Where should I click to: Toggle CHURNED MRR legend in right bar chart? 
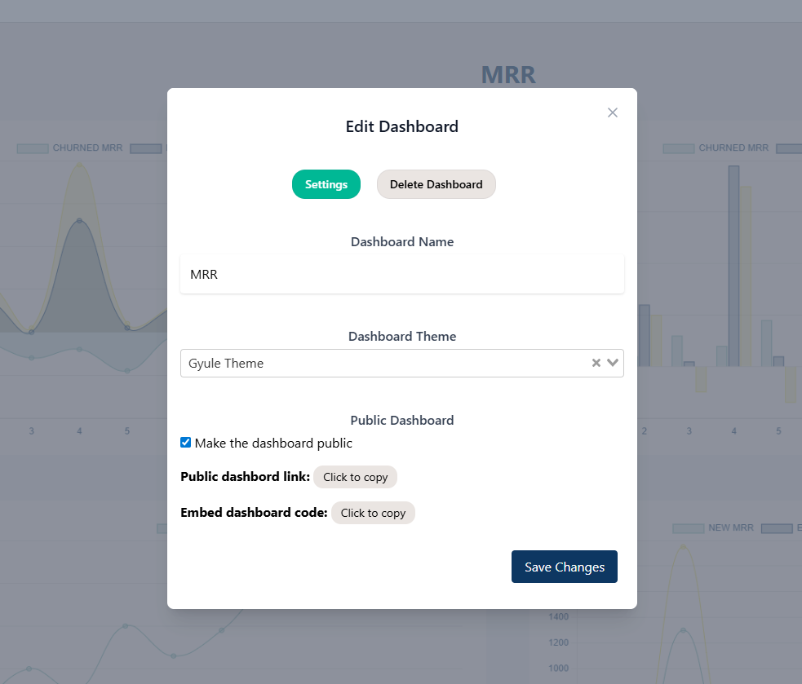[x=733, y=148]
